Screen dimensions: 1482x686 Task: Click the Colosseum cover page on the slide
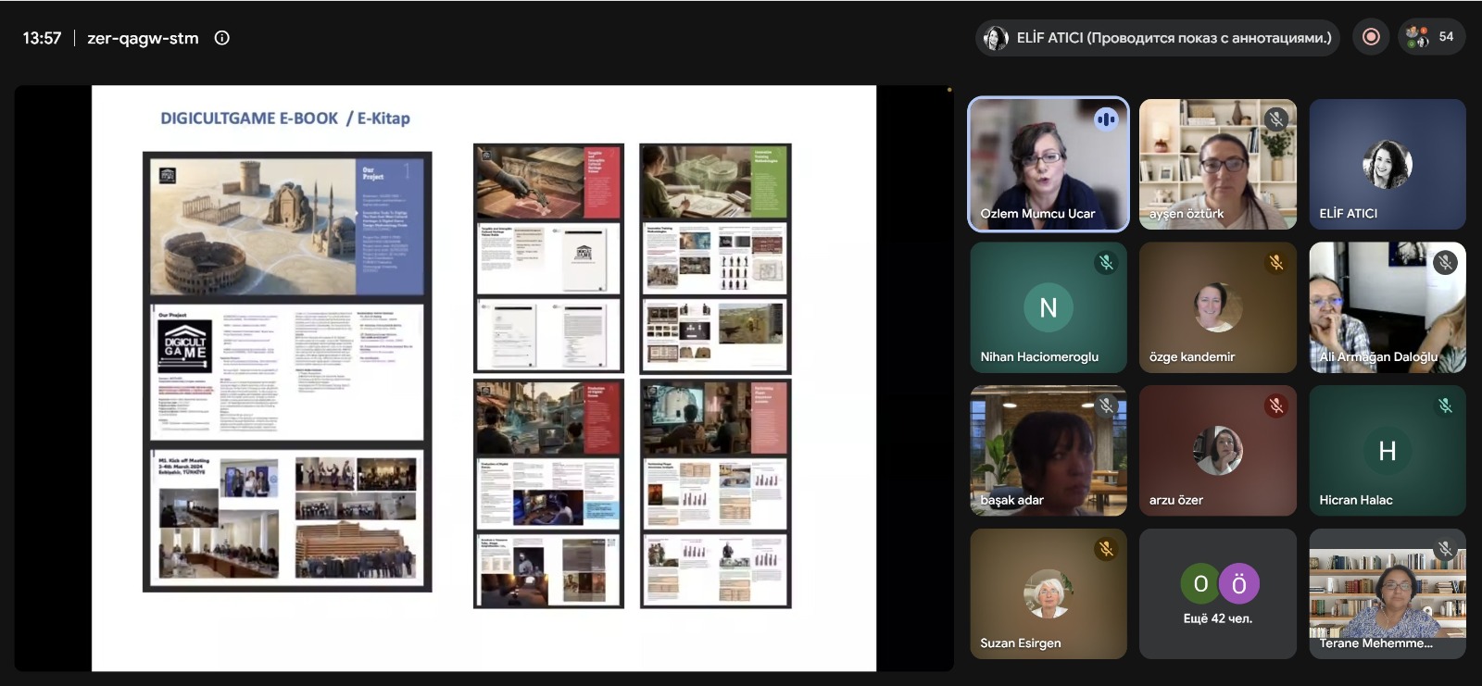click(x=287, y=226)
